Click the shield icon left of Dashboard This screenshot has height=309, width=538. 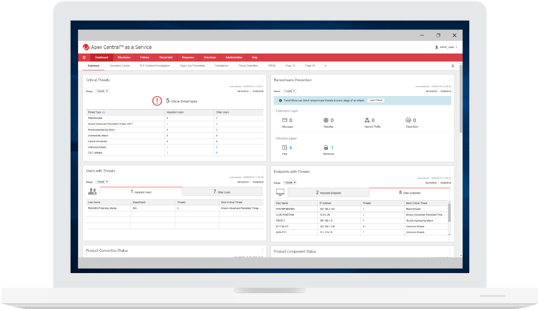tap(84, 58)
